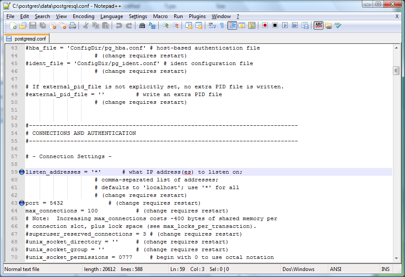Screen dimensions: 405x277
Task: Run macro multiple times icon
Action: pos(295,25)
